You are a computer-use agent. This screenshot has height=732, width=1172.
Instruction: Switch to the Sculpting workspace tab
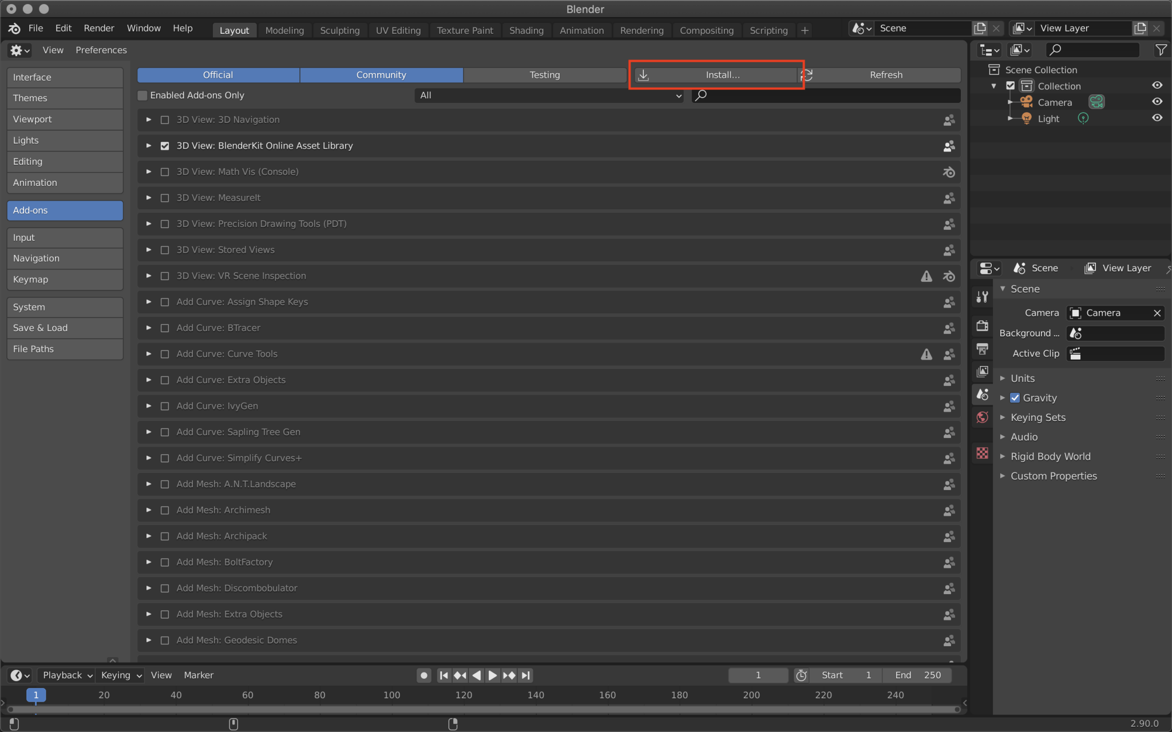339,30
